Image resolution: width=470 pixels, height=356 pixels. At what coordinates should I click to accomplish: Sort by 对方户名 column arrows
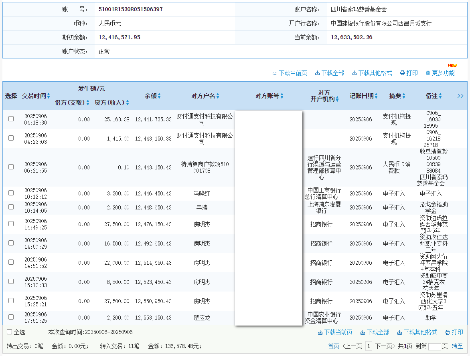tap(218, 96)
